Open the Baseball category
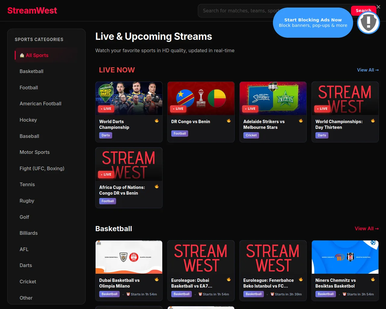Image resolution: width=386 pixels, height=309 pixels. 46,136
